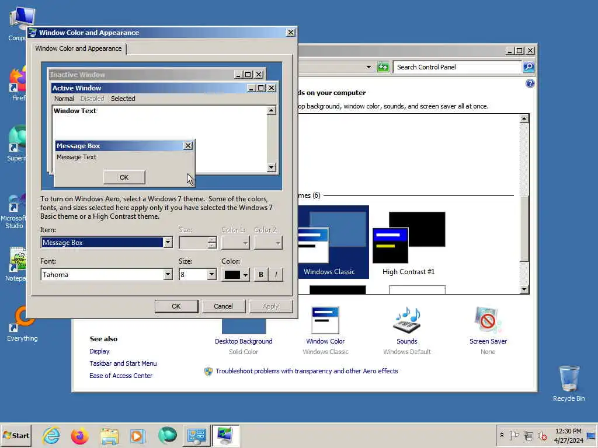
Task: Launch Firefox from the taskbar
Action: tap(79, 435)
